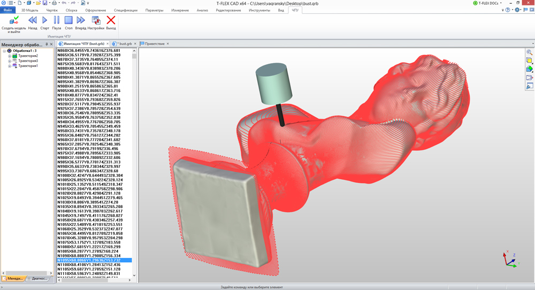Switch to bust.grb document tab

click(125, 43)
